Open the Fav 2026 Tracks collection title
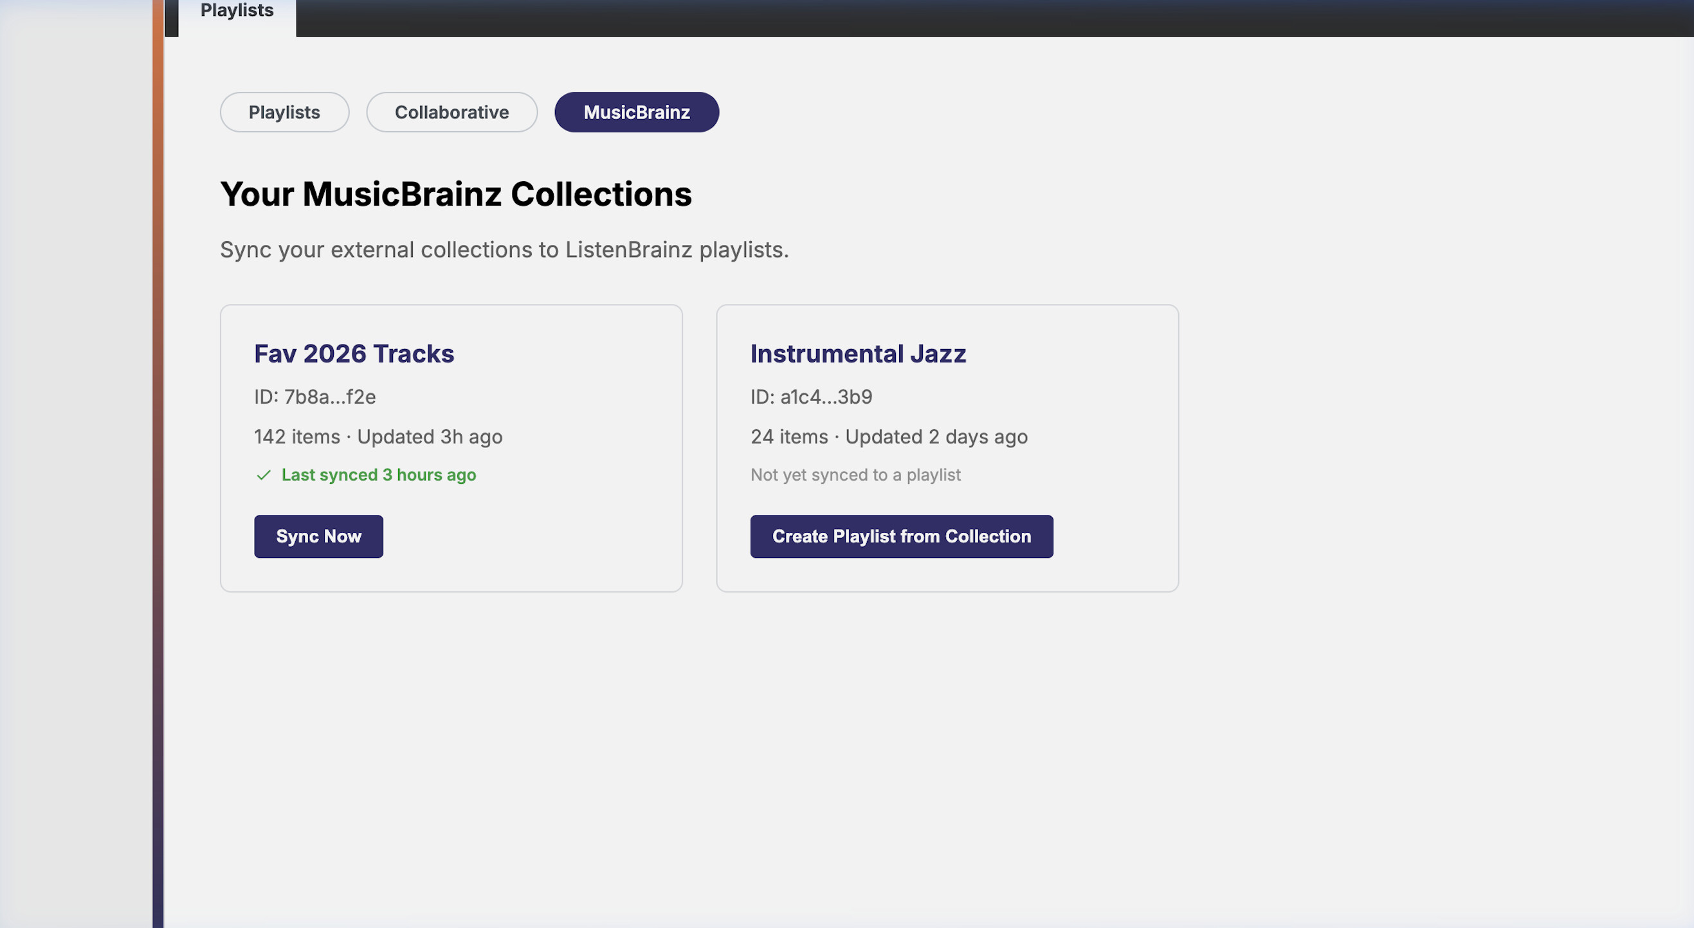This screenshot has width=1694, height=928. 354,353
